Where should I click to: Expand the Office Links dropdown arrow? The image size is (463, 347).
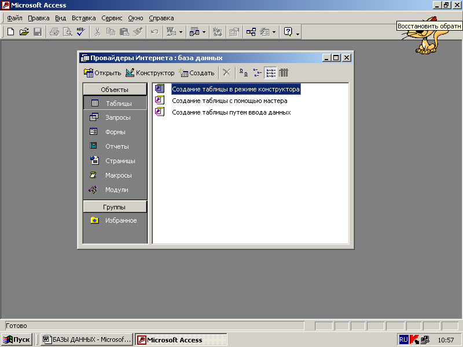[181, 32]
